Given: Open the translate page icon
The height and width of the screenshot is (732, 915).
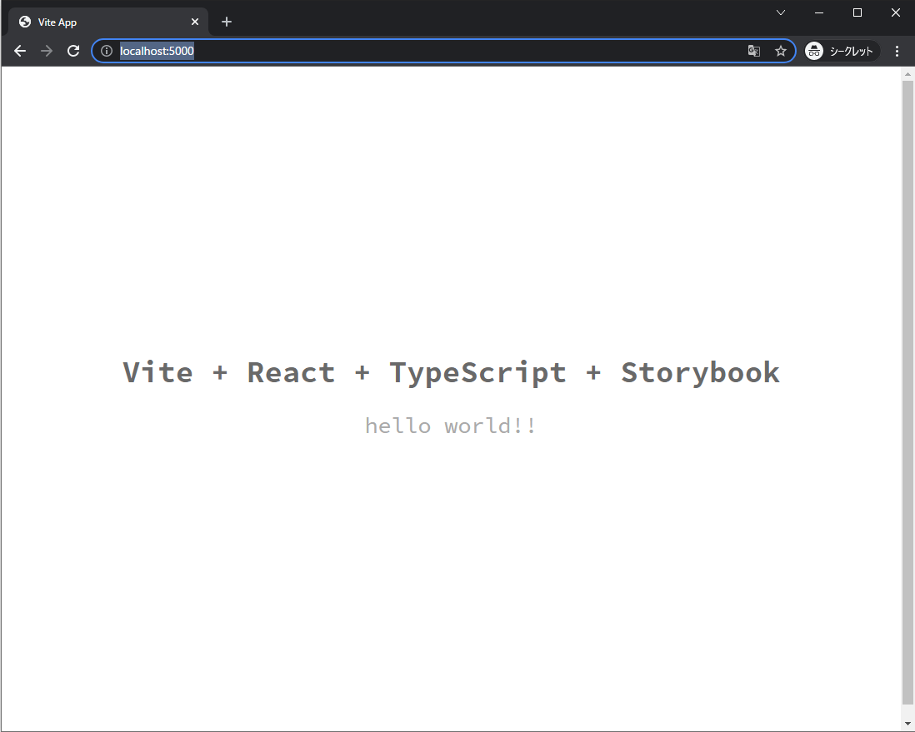Looking at the screenshot, I should pos(754,51).
